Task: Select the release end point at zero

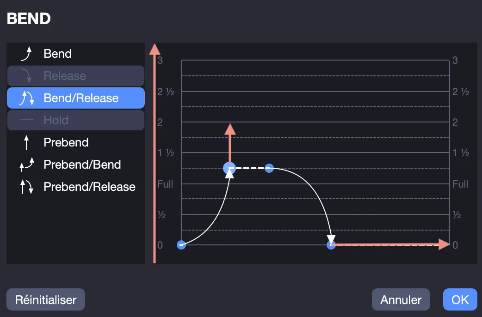Action: 331,245
